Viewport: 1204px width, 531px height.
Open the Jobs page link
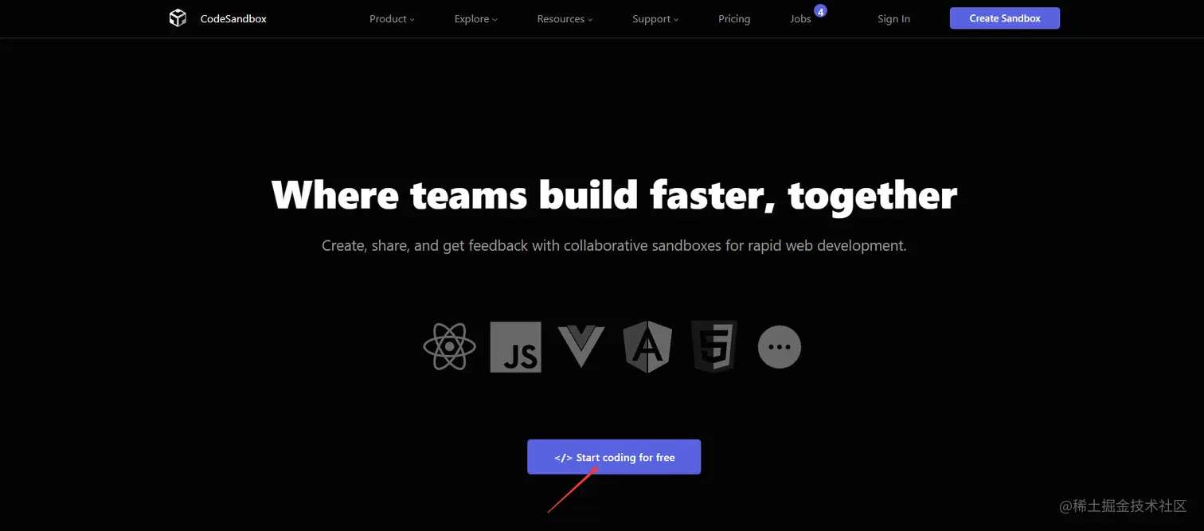[800, 19]
